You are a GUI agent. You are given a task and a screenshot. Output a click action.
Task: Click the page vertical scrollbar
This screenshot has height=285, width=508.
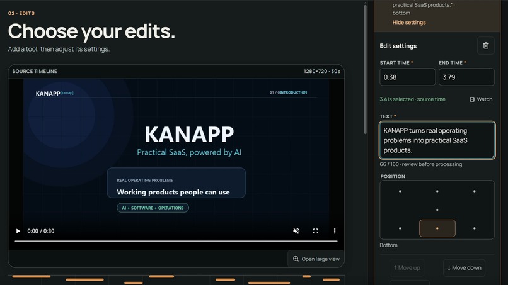(366, 69)
